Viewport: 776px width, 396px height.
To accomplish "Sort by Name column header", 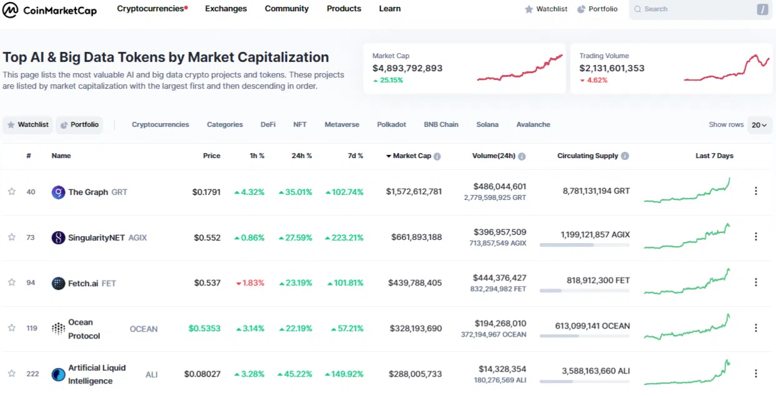I will tap(61, 156).
